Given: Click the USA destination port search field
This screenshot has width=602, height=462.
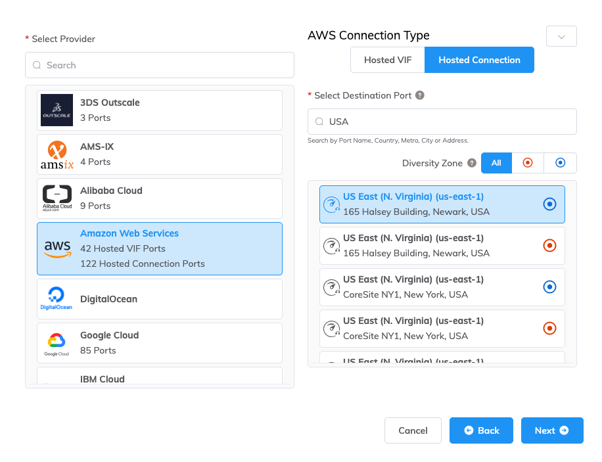Looking at the screenshot, I should [442, 121].
